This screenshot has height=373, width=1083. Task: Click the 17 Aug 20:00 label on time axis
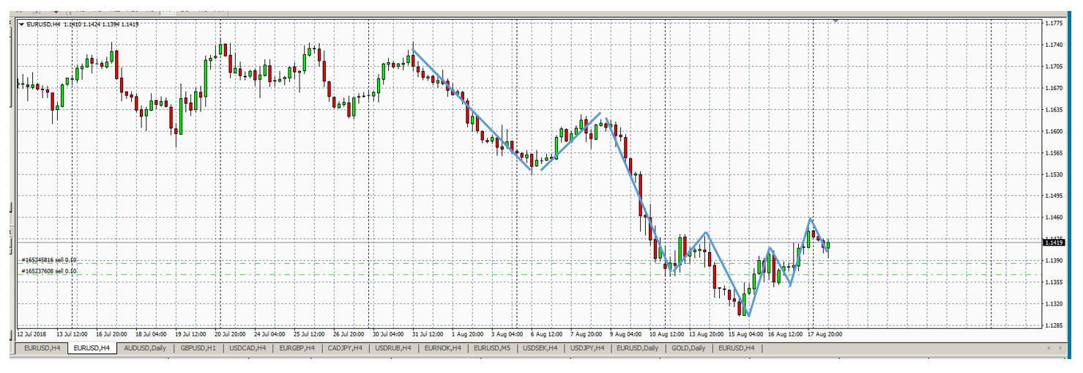point(825,334)
